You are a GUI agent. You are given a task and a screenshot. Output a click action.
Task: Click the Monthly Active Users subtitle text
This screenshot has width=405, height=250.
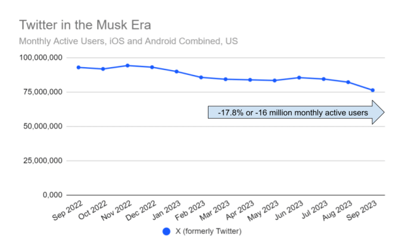pos(129,42)
